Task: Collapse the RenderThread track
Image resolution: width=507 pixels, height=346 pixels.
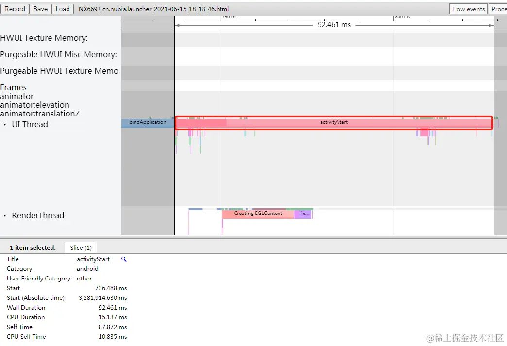Action: pyautogui.click(x=5, y=215)
